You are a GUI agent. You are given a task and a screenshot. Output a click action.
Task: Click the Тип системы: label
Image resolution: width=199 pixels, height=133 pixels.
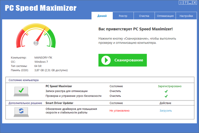pyautogui.click(x=19, y=66)
